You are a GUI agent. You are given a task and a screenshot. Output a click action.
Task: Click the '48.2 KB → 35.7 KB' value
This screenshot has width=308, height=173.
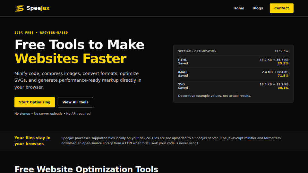(x=274, y=60)
